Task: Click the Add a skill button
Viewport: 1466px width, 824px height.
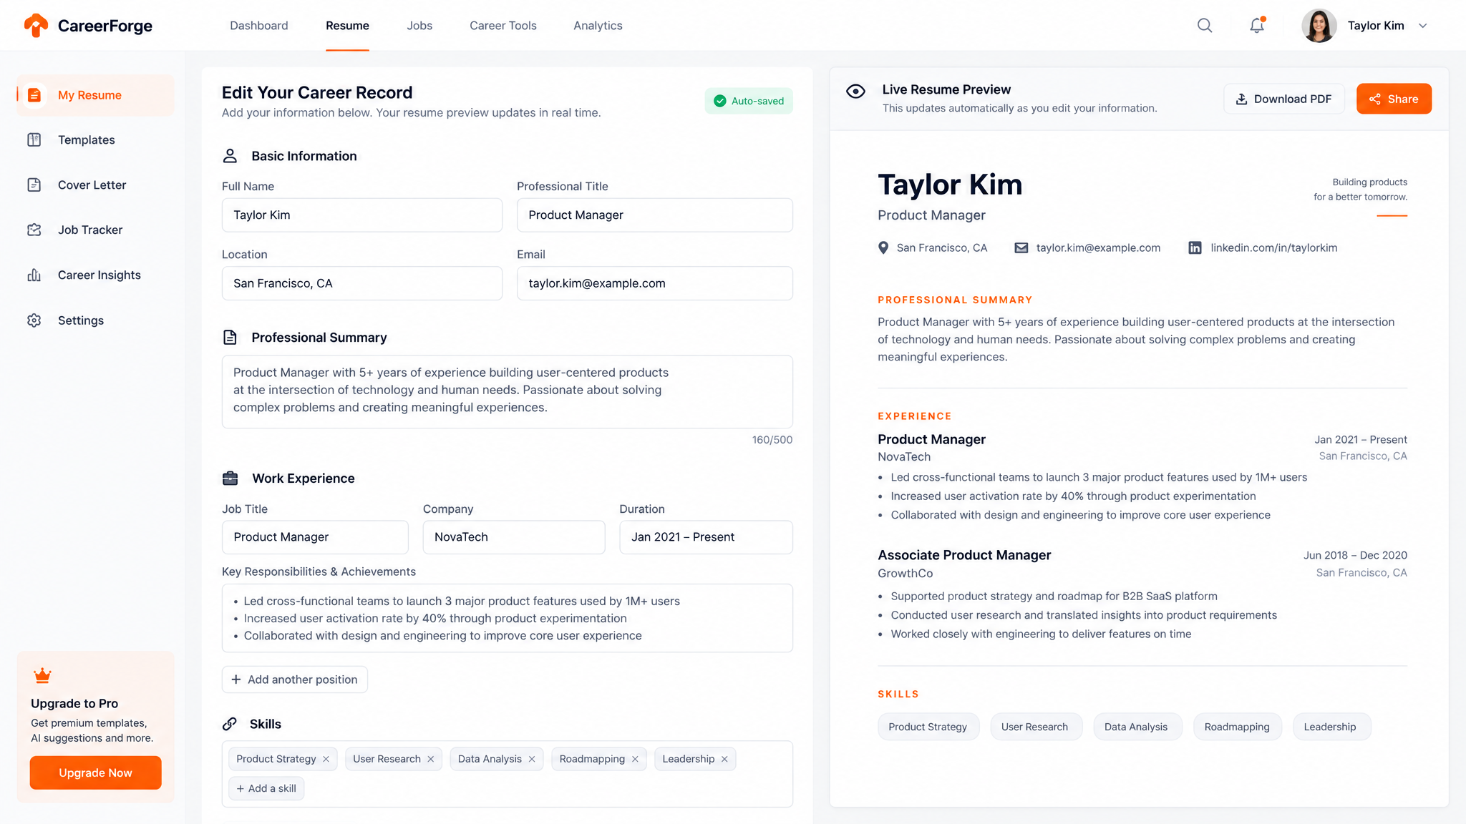Action: click(266, 788)
